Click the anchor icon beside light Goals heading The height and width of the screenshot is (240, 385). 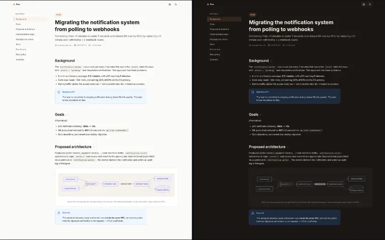point(67,114)
